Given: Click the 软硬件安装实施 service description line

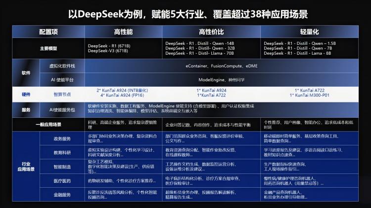Looking at the screenshot, I should (171, 106).
